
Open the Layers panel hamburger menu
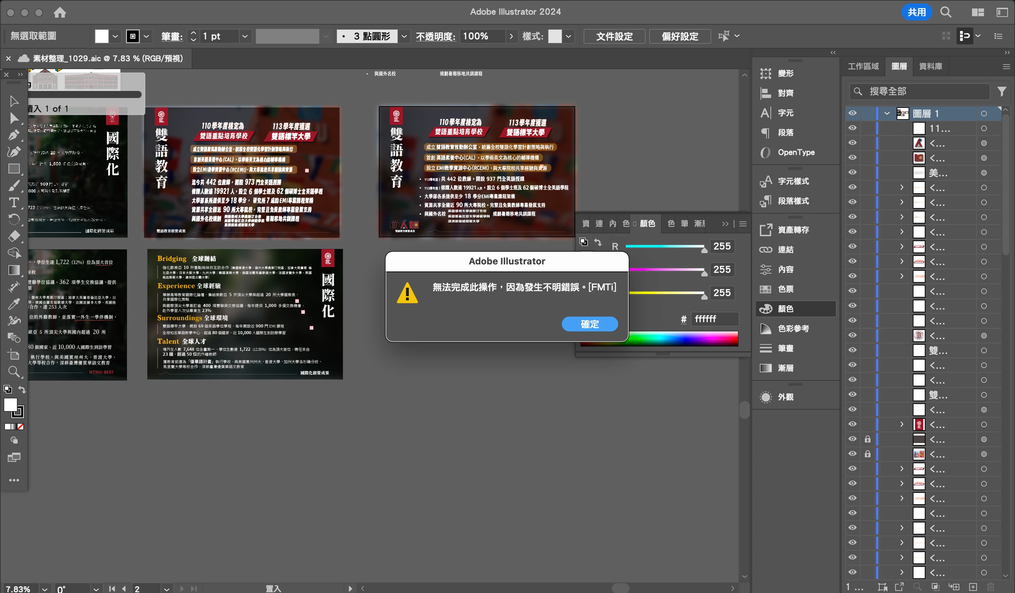coord(1006,67)
